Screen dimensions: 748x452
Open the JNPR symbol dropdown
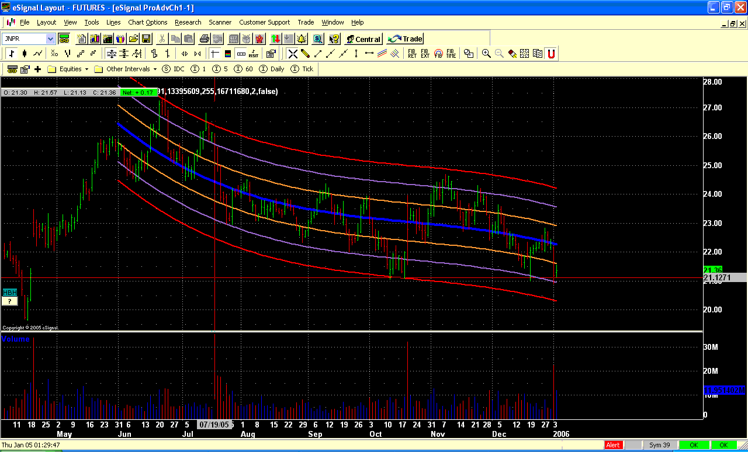(x=50, y=39)
